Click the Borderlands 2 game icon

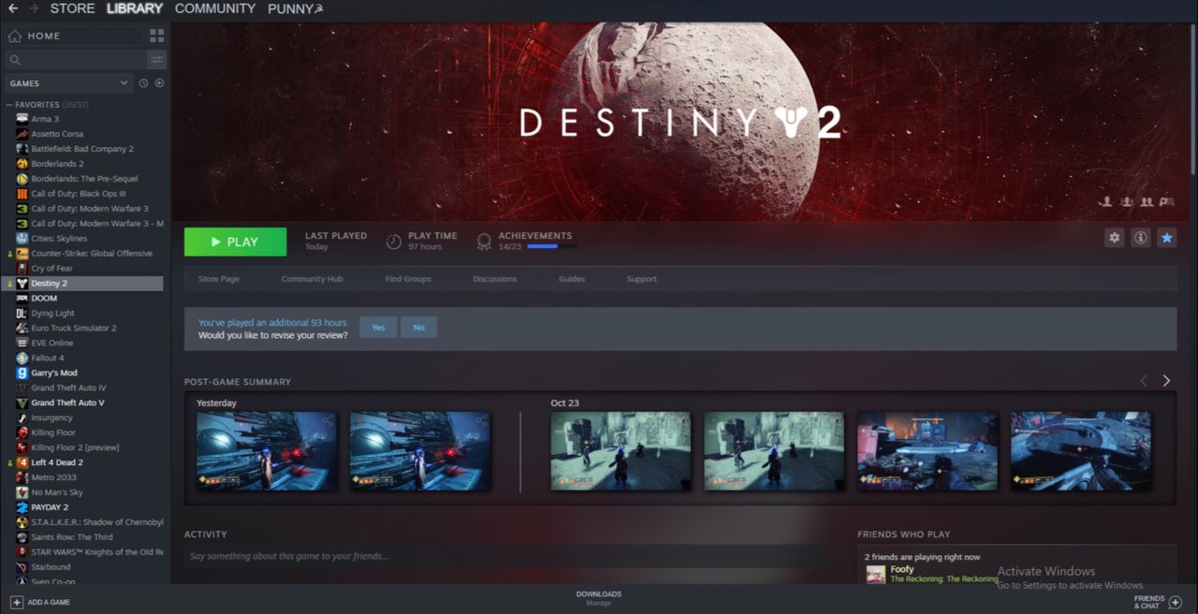pyautogui.click(x=22, y=164)
